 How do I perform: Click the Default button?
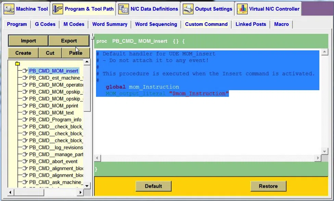coord(153,186)
